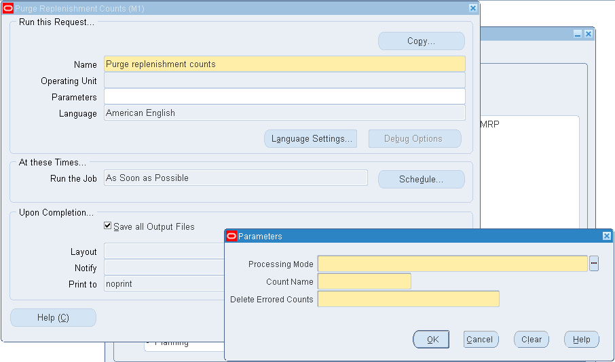Minimize the background window behind the form
This screenshot has height=362, width=615.
point(578,34)
